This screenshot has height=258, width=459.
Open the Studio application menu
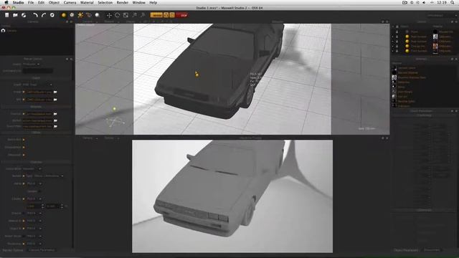[18, 3]
